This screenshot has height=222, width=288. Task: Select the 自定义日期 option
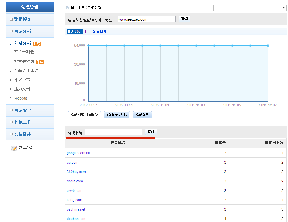click(98, 32)
